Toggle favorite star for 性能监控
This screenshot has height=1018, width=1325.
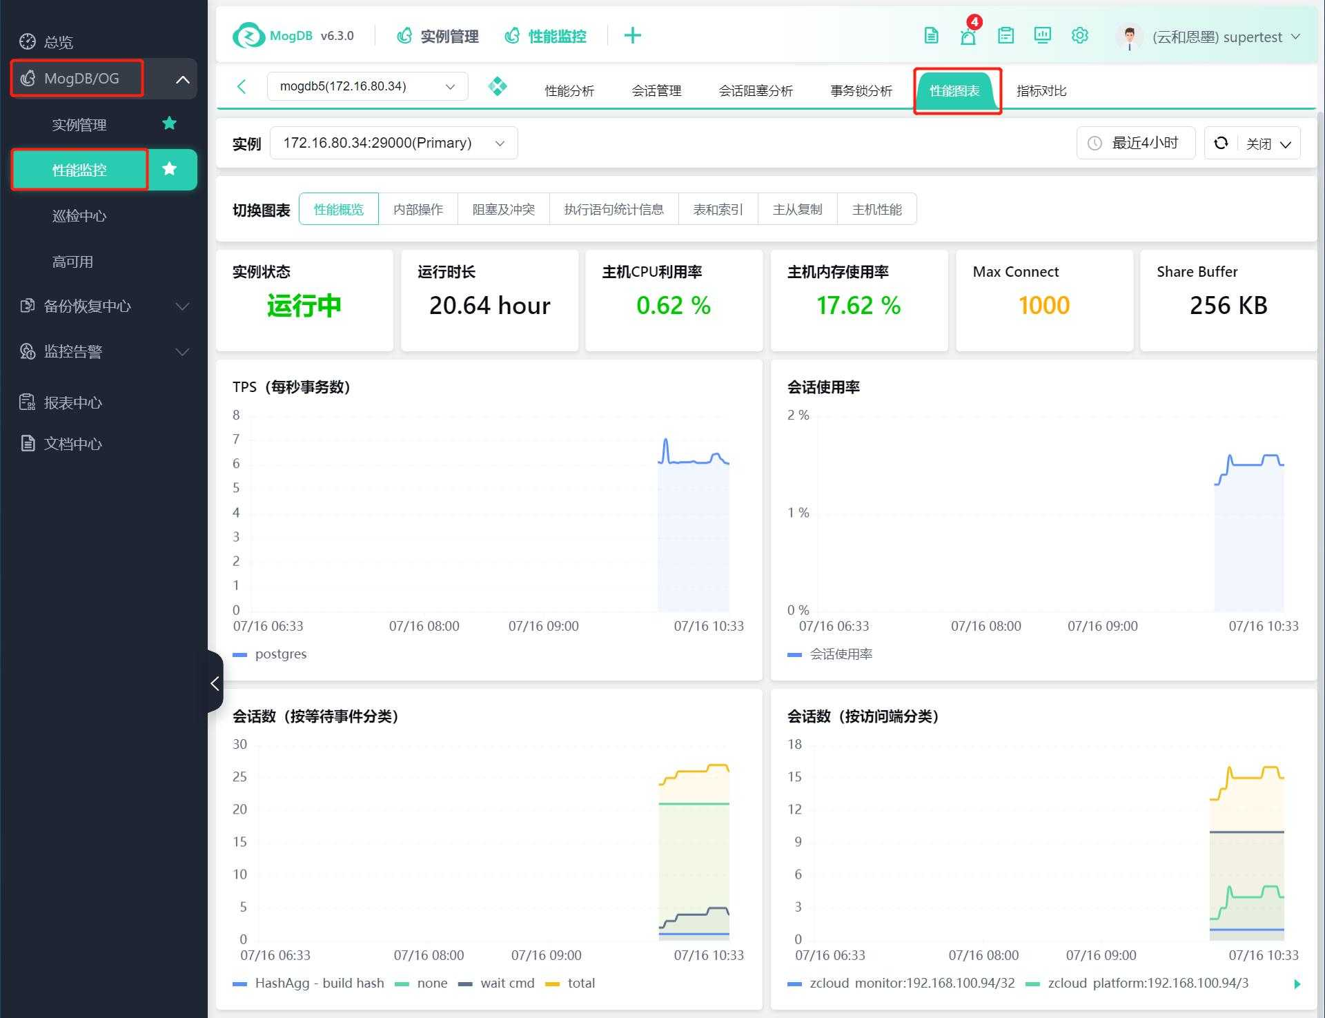(x=169, y=169)
